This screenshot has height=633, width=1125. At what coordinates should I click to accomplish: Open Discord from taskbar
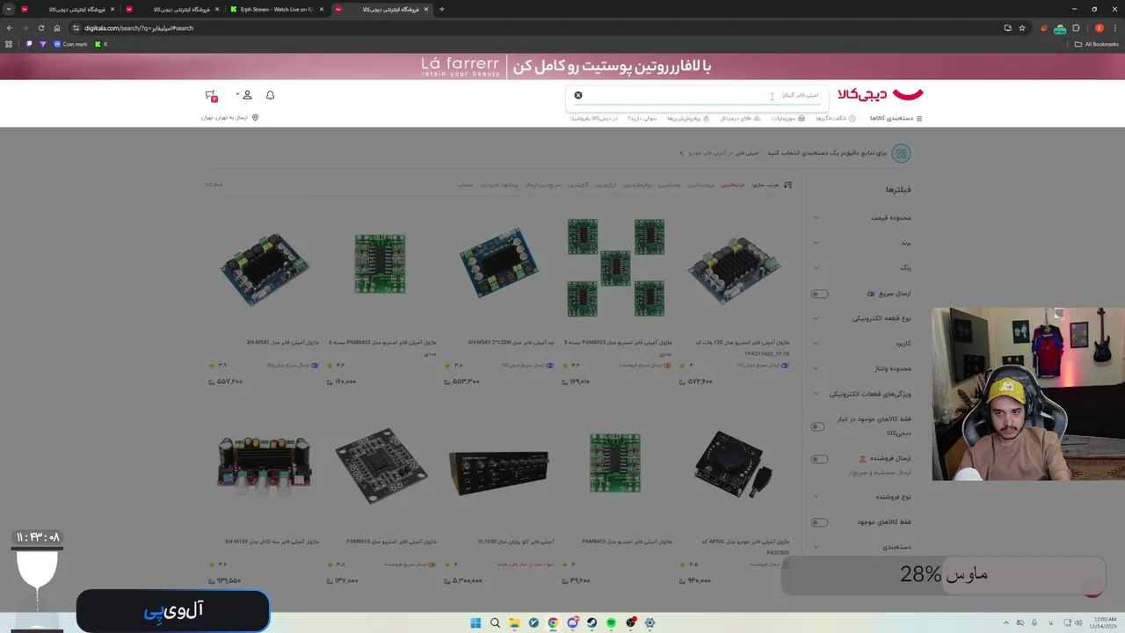click(x=572, y=622)
